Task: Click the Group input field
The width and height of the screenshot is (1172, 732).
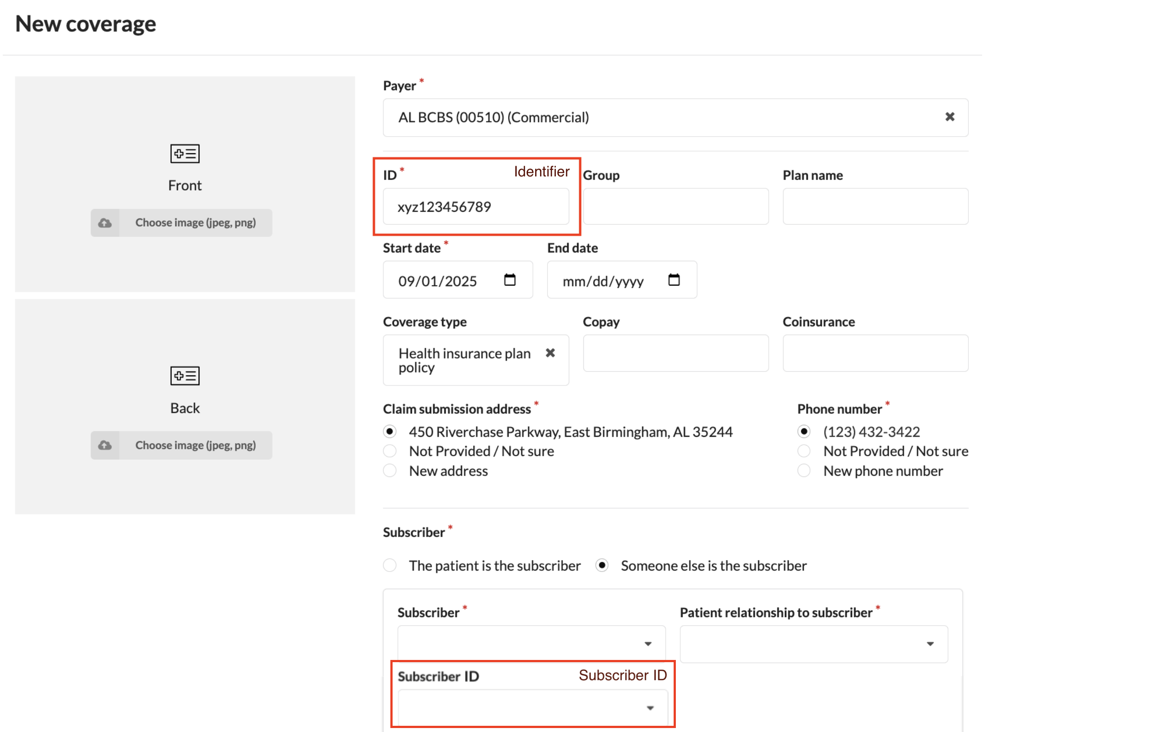Action: pyautogui.click(x=675, y=207)
